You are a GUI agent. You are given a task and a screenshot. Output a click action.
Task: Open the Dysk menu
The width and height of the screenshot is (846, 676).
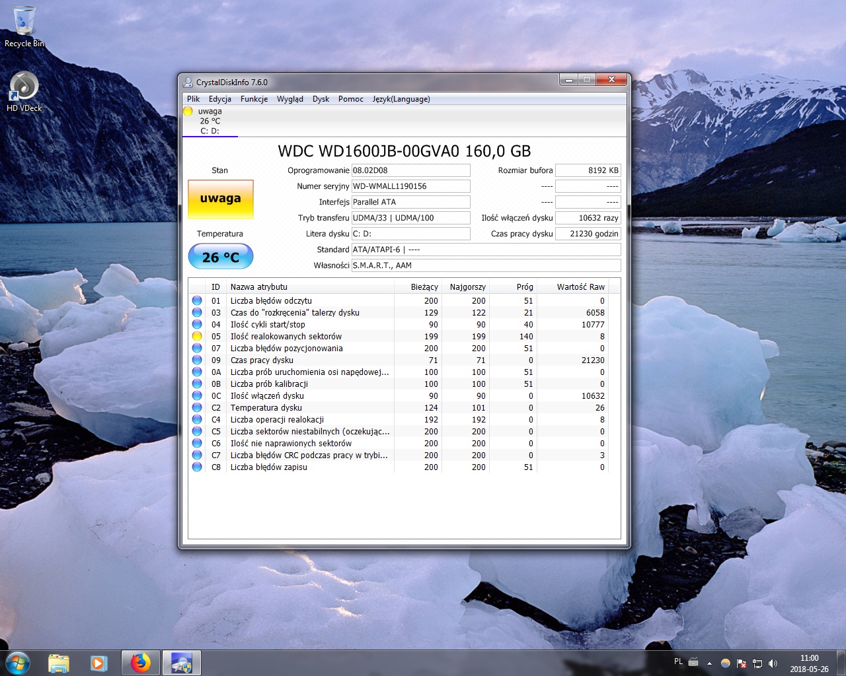321,99
